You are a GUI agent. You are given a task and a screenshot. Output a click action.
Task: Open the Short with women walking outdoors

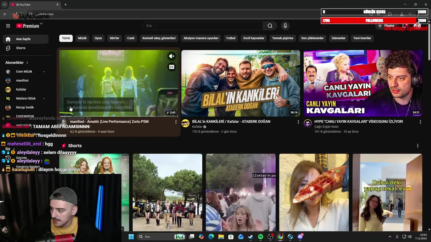167,192
